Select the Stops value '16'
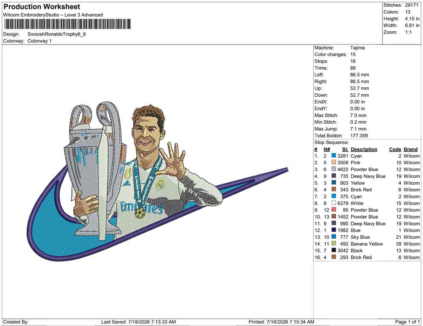 coord(353,61)
